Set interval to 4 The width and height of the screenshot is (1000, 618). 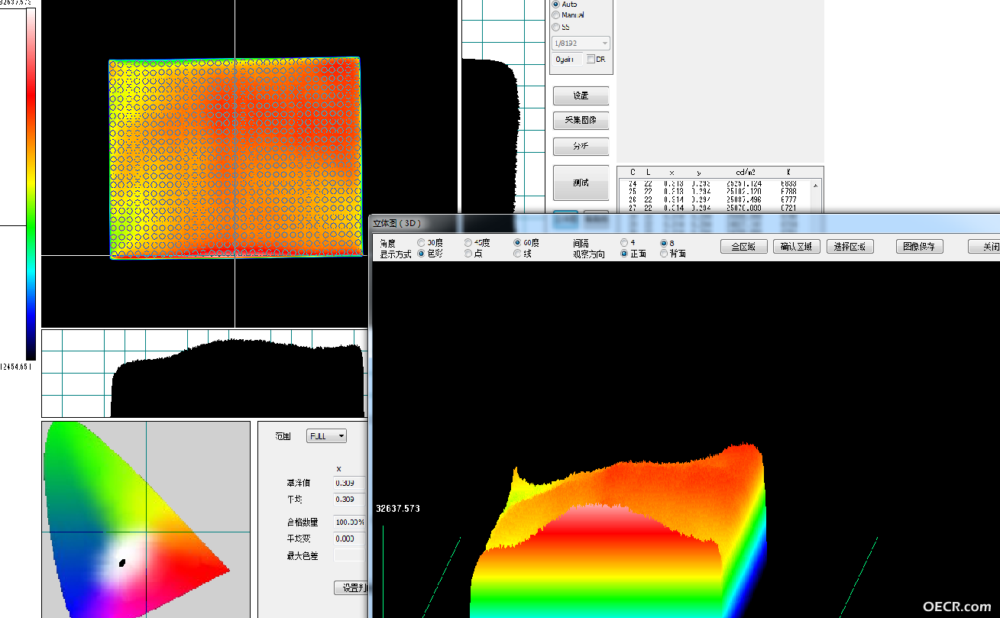pos(624,243)
